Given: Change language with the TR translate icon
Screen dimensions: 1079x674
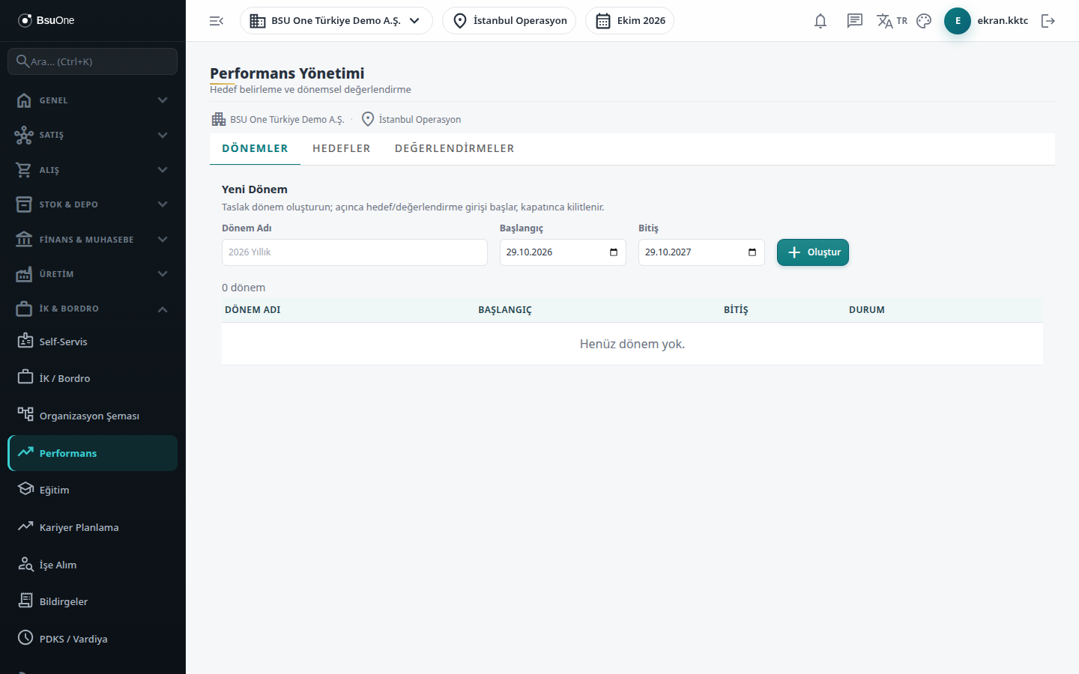Looking at the screenshot, I should click(892, 21).
